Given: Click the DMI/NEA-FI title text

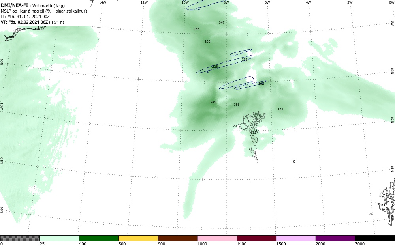Looking at the screenshot, I should (14, 5).
